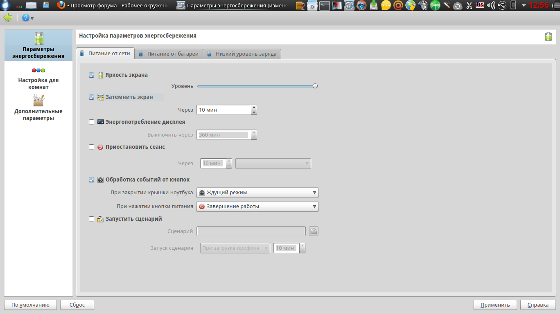Enable the Run Script (Запустить сценарий) checkbox
This screenshot has height=314, width=560.
pyautogui.click(x=92, y=219)
